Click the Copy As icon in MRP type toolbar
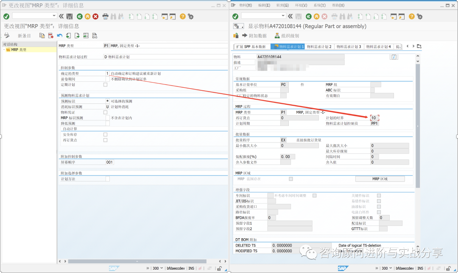The image size is (458, 273). [x=42, y=36]
